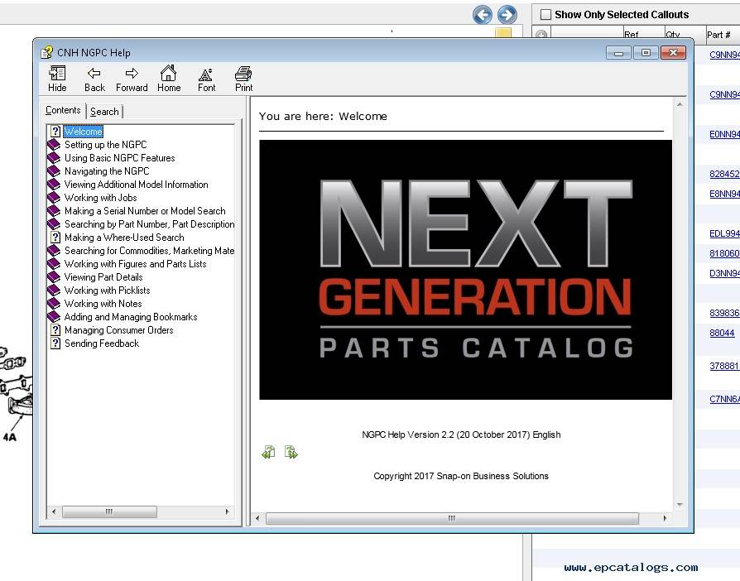740x581 pixels.
Task: Open part number link 88044
Action: 722,333
